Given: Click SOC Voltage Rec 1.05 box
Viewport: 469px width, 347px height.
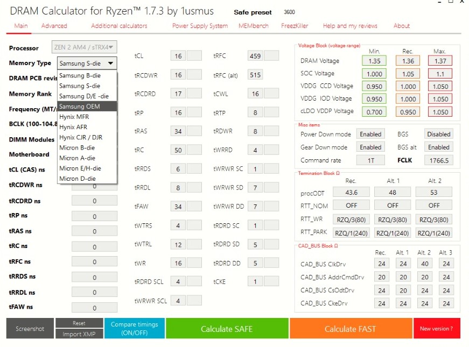Looking at the screenshot, I should point(408,74).
